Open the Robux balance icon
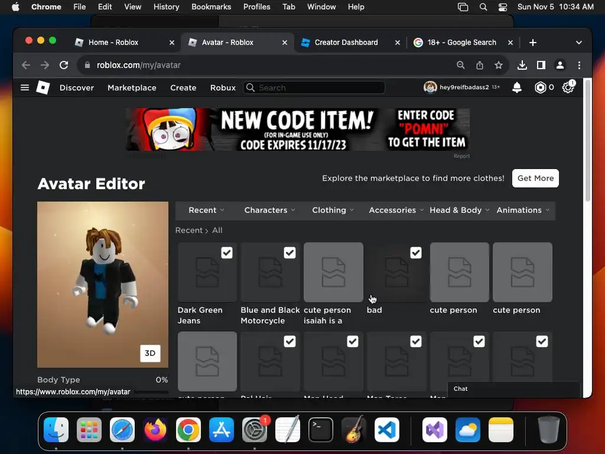The height and width of the screenshot is (454, 605). pos(540,87)
